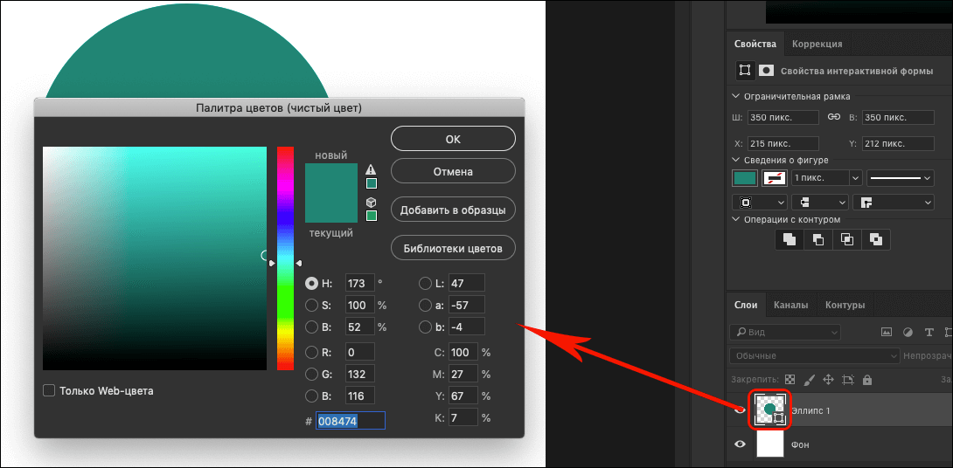The image size is (953, 468).
Task: Switch to the Каналы tab
Action: pyautogui.click(x=790, y=305)
